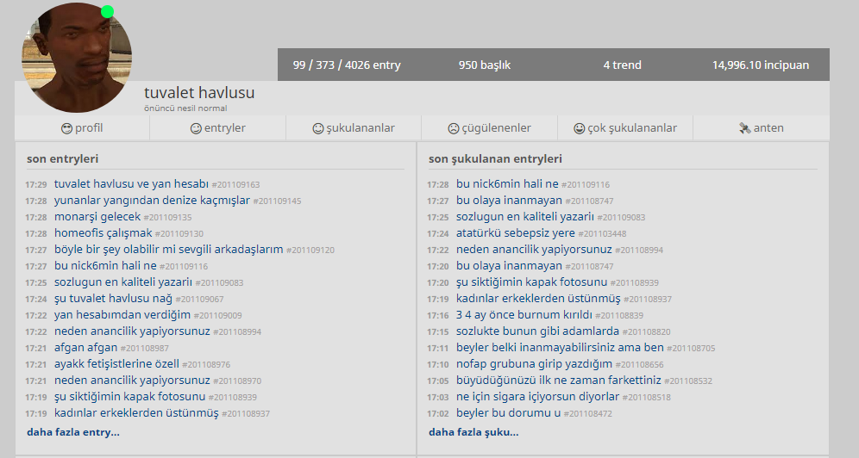
Task: Open the çügülenenler tab
Action: pos(489,128)
